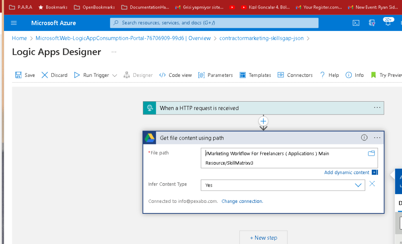Focus the Azure search resources box

214,23
